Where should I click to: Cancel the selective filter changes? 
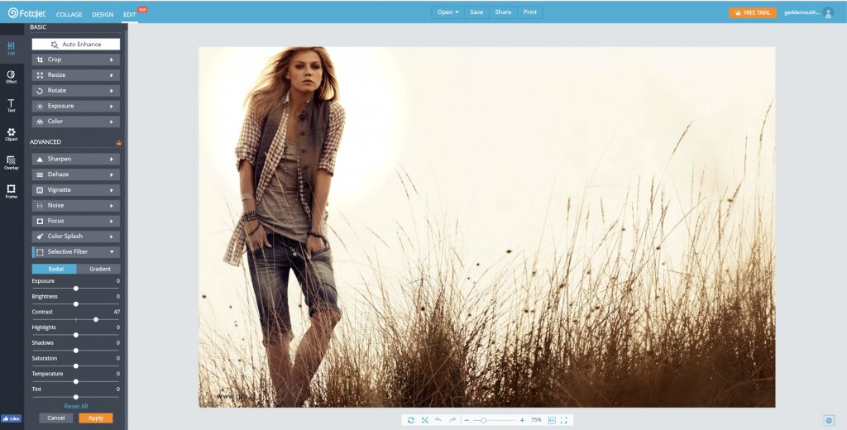(55, 418)
